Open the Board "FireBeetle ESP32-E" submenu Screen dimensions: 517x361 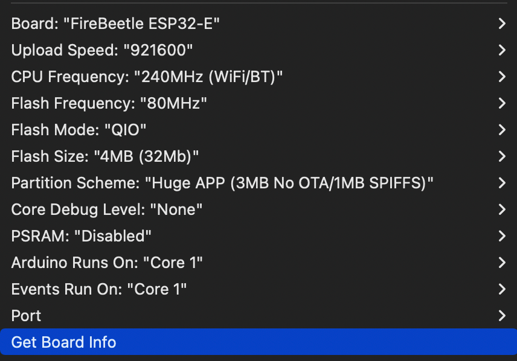(258, 24)
